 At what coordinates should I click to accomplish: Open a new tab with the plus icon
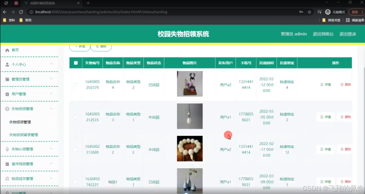tap(88, 3)
